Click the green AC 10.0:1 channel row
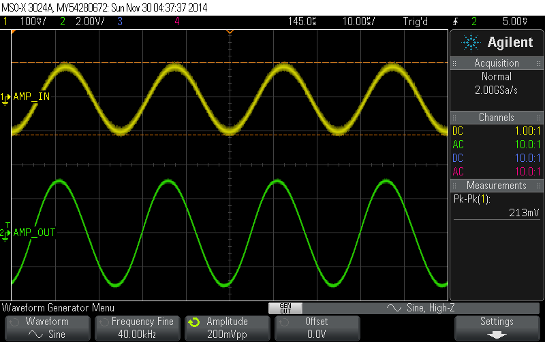545x342 pixels. pos(497,145)
